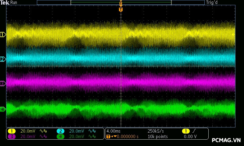Select the cyan channel 2 badge in readout

(x=60, y=131)
